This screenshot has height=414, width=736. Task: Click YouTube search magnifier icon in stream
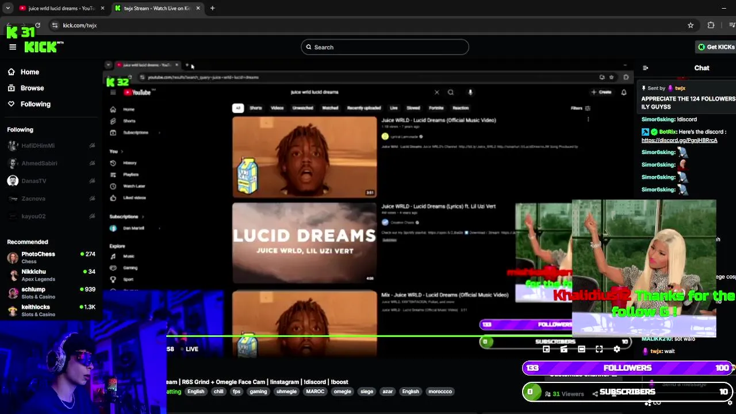(451, 92)
